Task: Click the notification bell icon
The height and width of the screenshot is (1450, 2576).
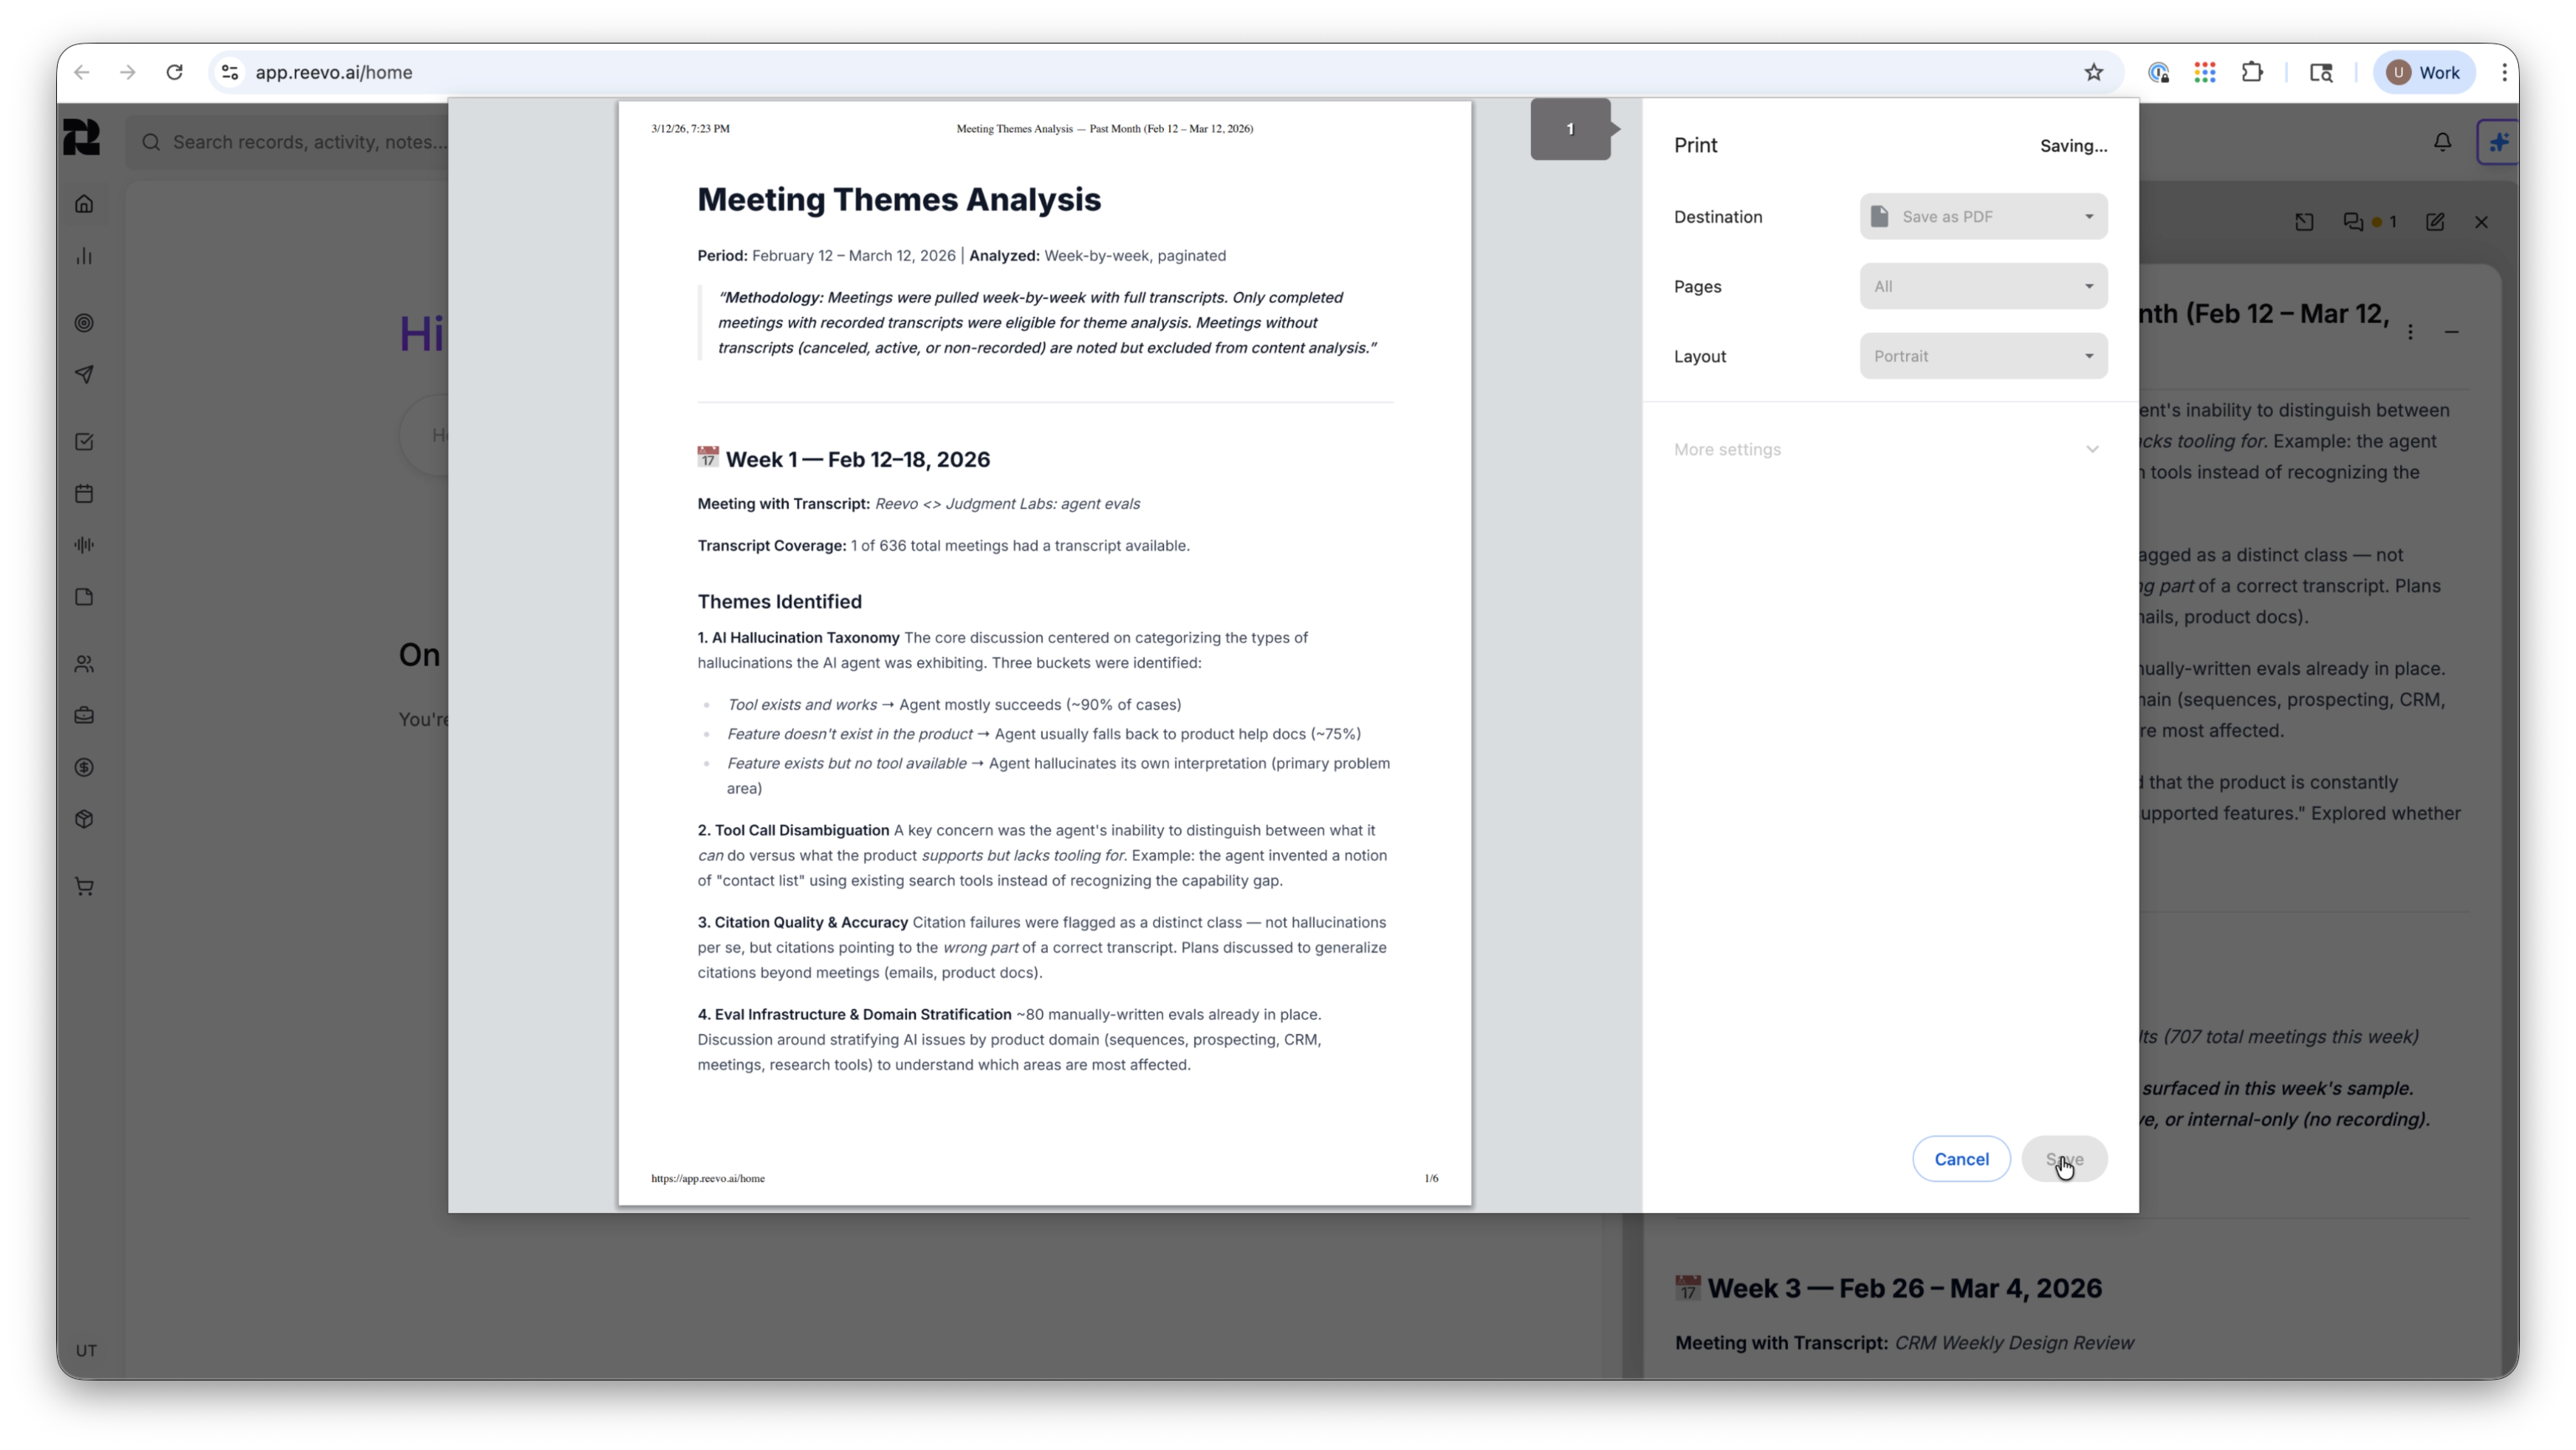Action: (x=2442, y=142)
